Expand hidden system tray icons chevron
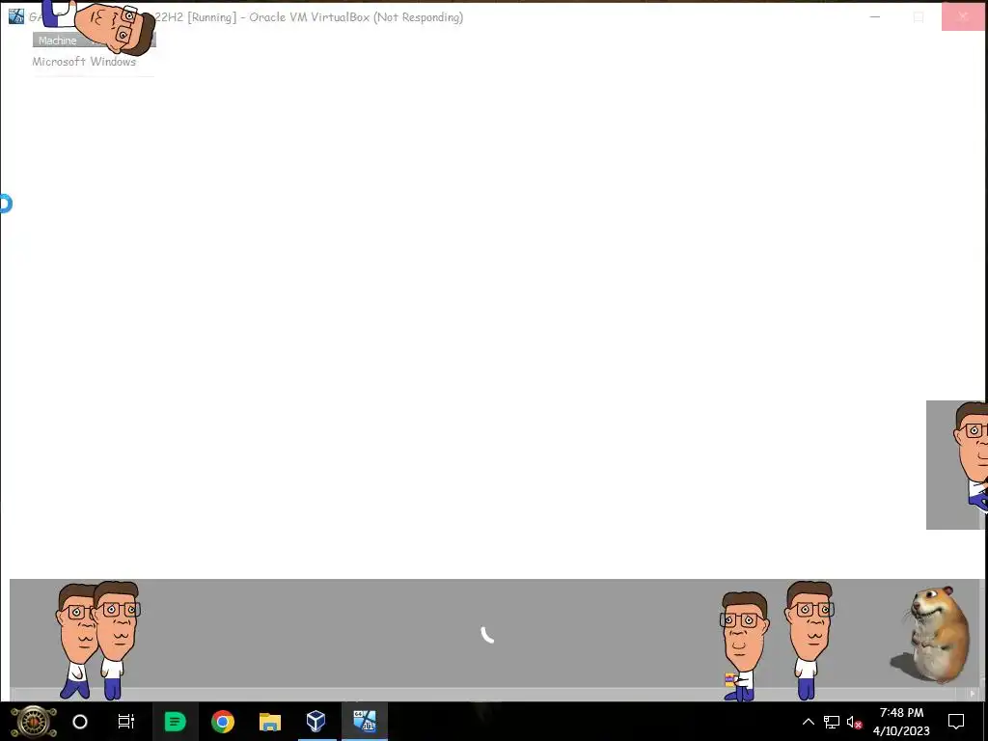988x741 pixels. tap(808, 722)
